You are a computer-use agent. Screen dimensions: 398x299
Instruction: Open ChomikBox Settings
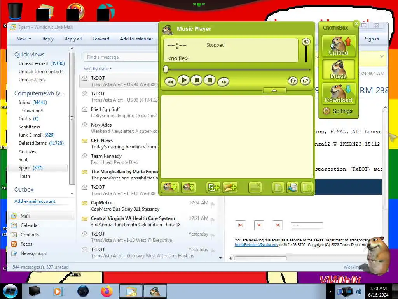point(338,111)
